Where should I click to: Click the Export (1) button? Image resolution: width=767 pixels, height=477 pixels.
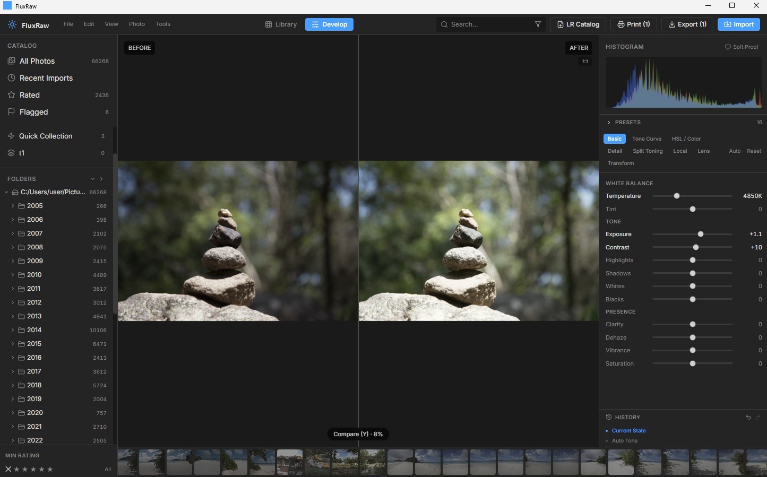pyautogui.click(x=687, y=24)
